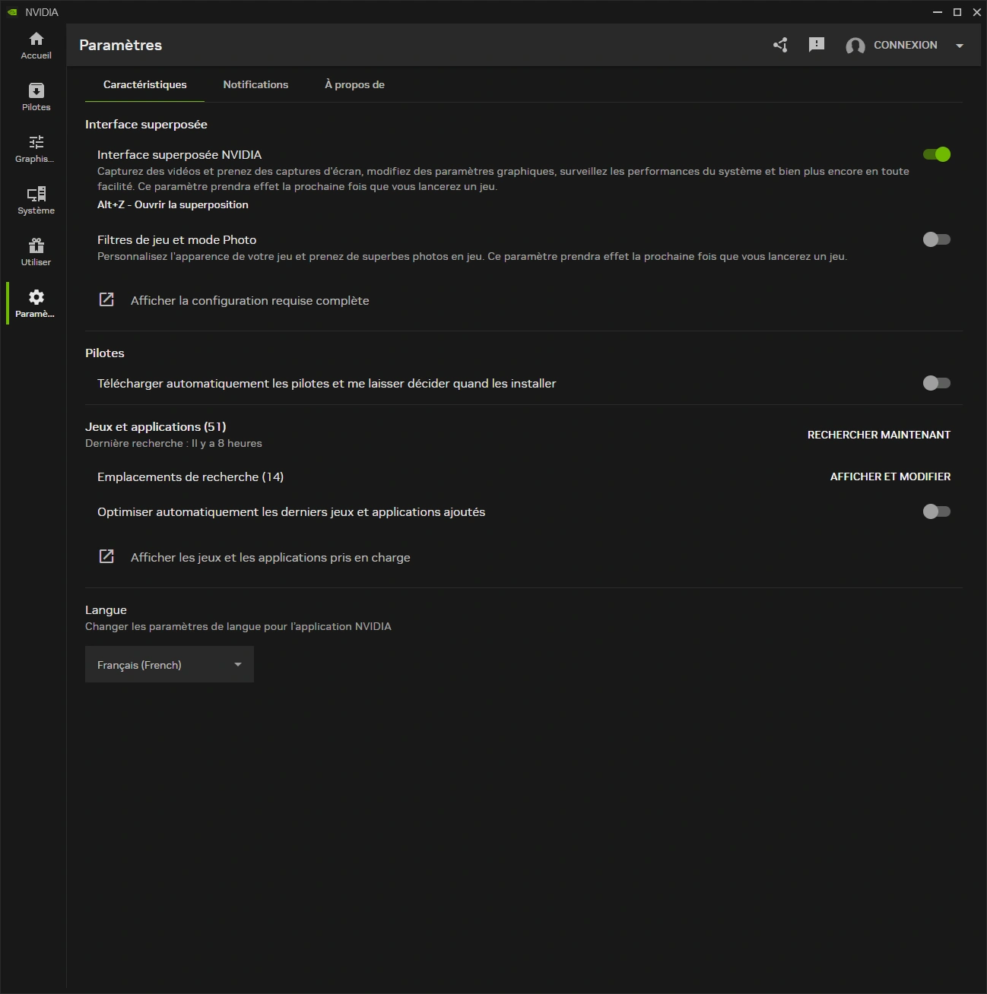Maximize the NVIDIA window
This screenshot has height=994, width=987.
(x=957, y=12)
